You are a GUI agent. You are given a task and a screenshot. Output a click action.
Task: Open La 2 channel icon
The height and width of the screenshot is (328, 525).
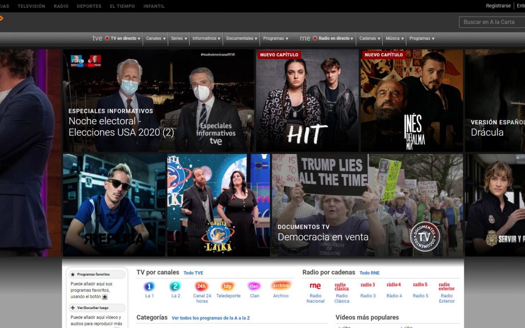175,287
